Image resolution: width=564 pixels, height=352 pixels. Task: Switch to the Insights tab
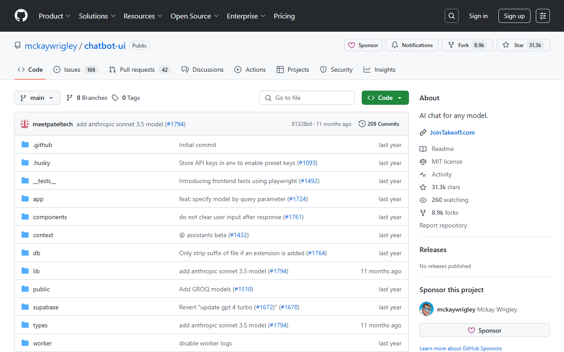point(379,70)
